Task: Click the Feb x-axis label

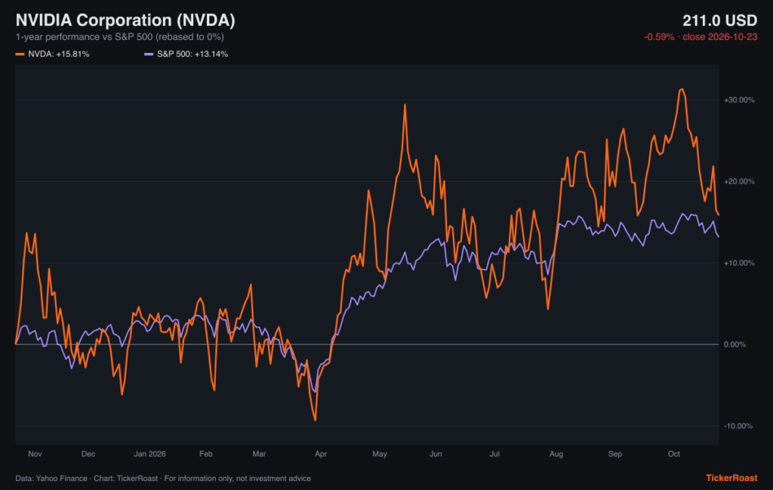Action: pyautogui.click(x=206, y=454)
